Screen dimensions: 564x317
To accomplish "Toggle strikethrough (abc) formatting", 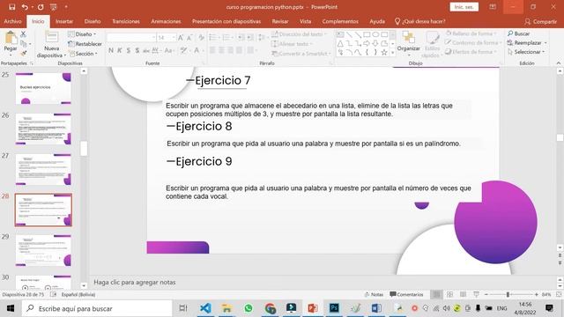I will click(146, 51).
